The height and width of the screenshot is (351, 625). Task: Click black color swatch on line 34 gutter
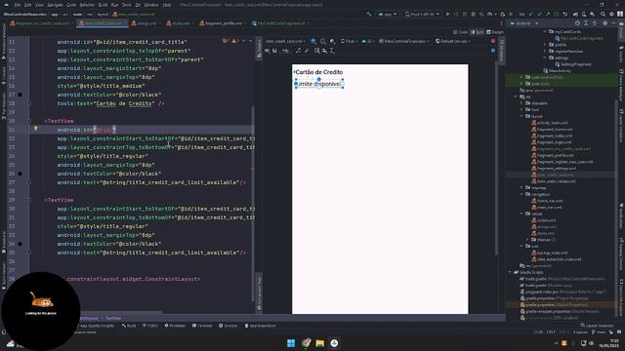click(x=21, y=244)
